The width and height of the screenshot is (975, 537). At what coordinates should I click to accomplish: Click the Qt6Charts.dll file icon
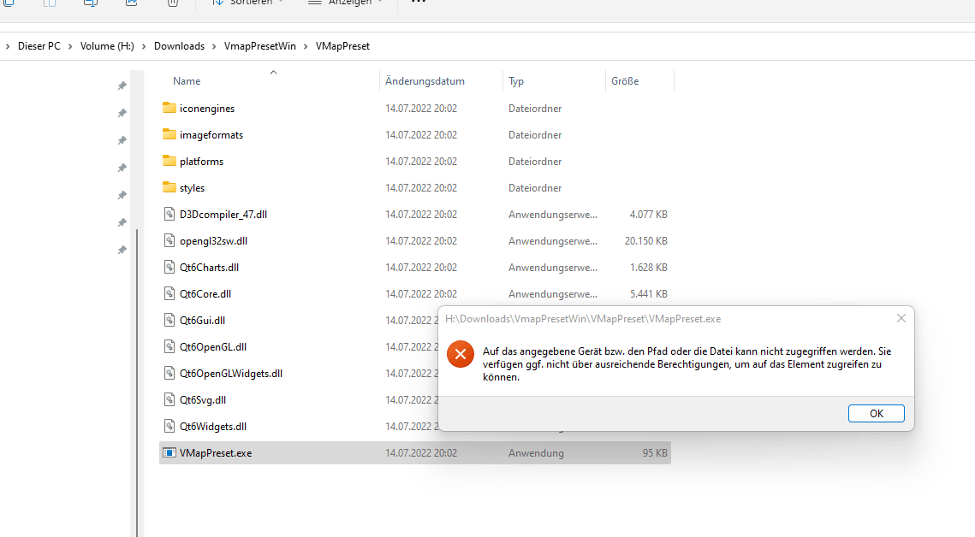(169, 267)
